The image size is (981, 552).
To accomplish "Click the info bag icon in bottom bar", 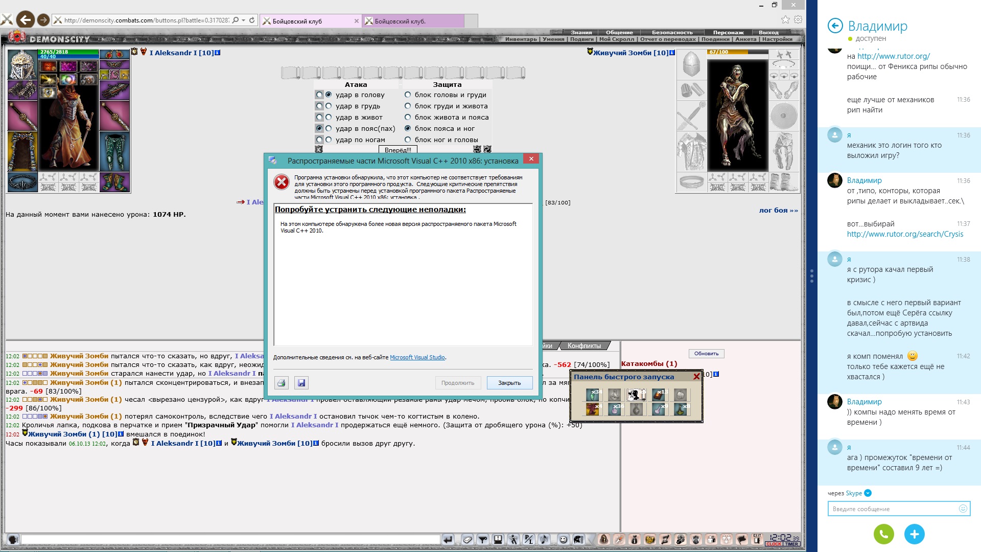I will [x=635, y=539].
